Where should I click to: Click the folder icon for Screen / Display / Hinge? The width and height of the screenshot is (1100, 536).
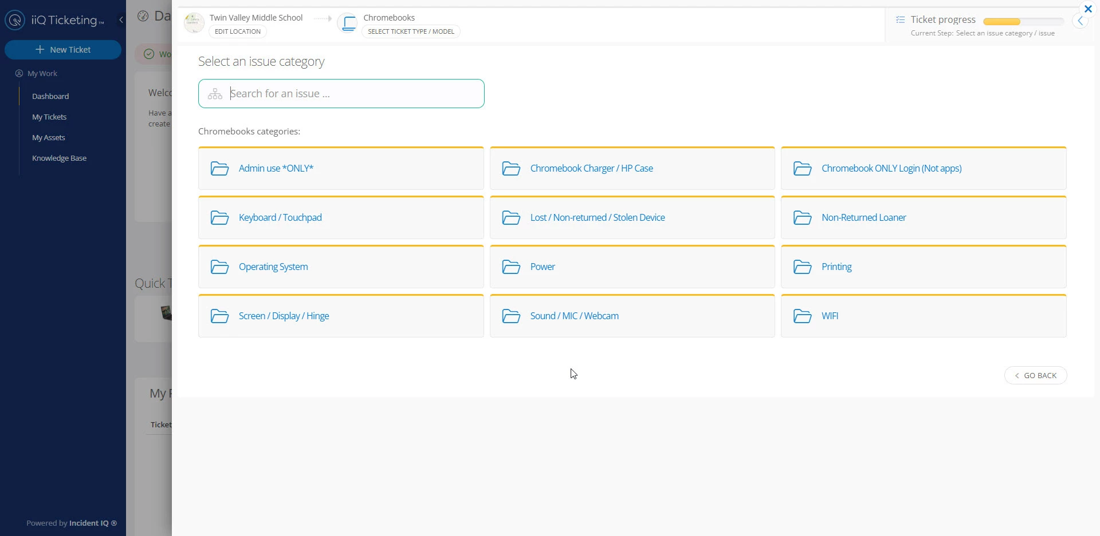coord(219,316)
